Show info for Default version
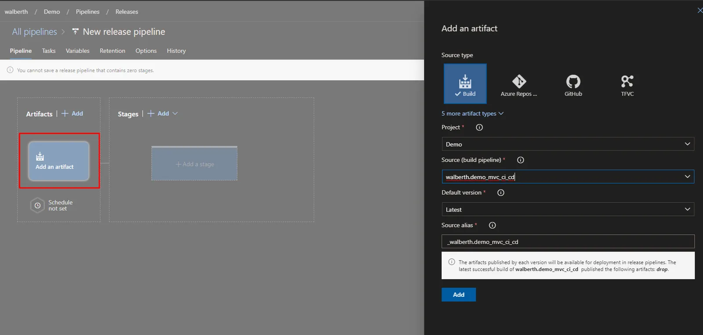Screen dimensions: 703x335 click(x=501, y=193)
